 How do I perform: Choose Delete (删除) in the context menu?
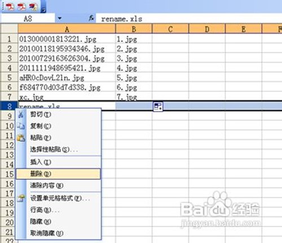click(x=58, y=174)
